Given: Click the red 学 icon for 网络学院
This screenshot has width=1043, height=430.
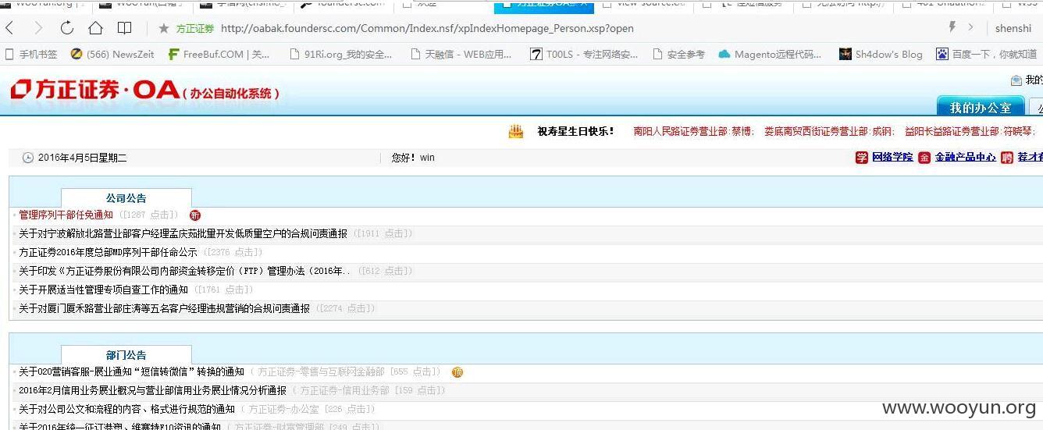Looking at the screenshot, I should pos(862,158).
